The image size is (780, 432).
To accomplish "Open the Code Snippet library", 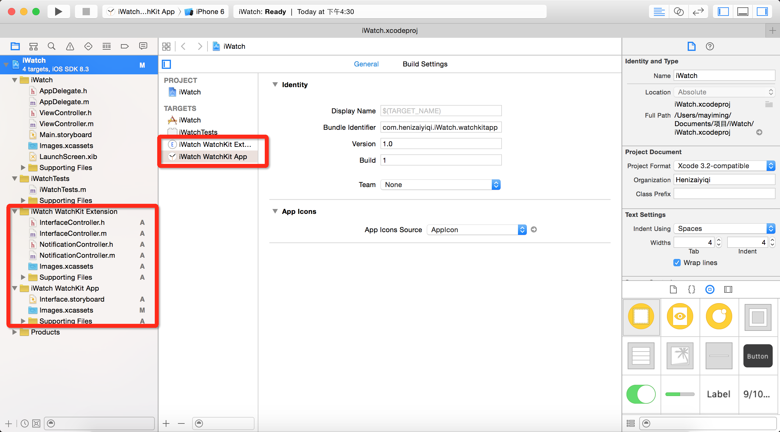I will (692, 289).
